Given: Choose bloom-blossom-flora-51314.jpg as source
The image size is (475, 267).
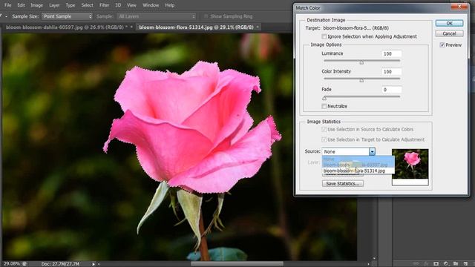Looking at the screenshot, I should pyautogui.click(x=358, y=171).
